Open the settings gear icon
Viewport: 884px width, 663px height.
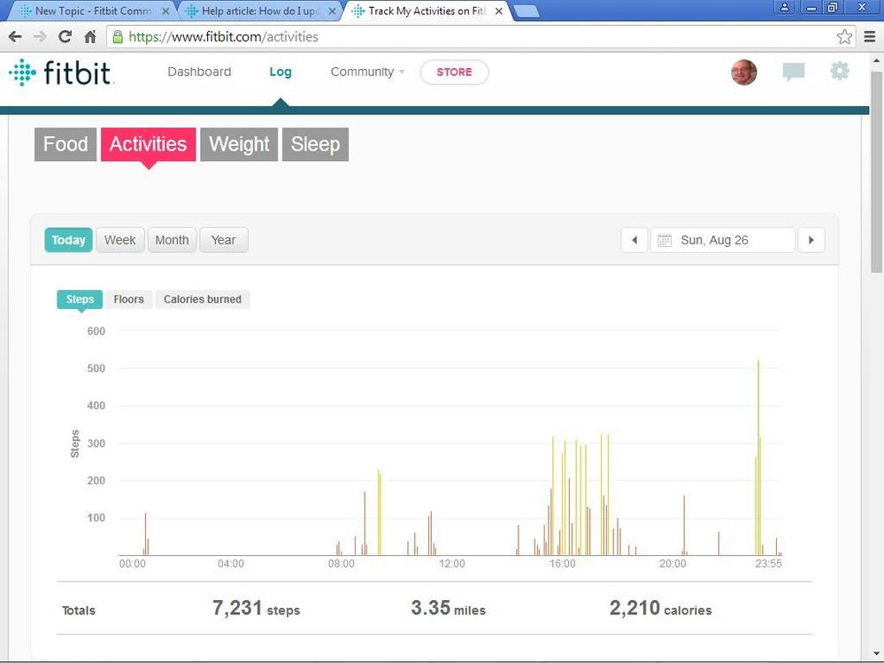tap(839, 72)
